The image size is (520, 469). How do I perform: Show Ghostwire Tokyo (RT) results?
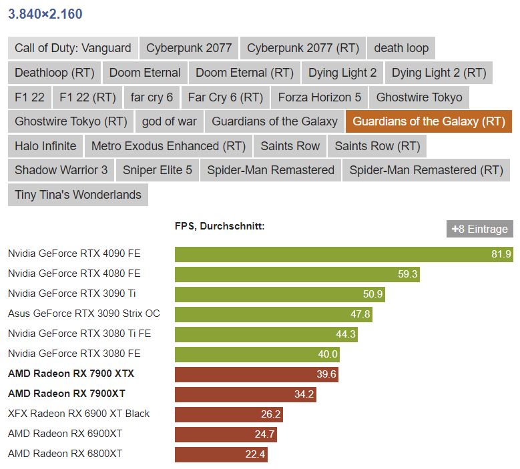[71, 121]
